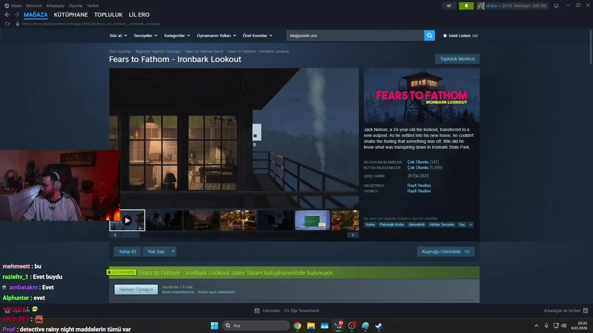Switch to the TOPLULUK tab
The width and height of the screenshot is (593, 333).
coord(108,15)
